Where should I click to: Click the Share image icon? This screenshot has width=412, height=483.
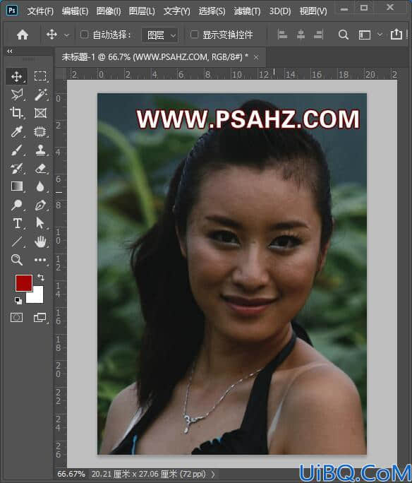pyautogui.click(x=396, y=34)
